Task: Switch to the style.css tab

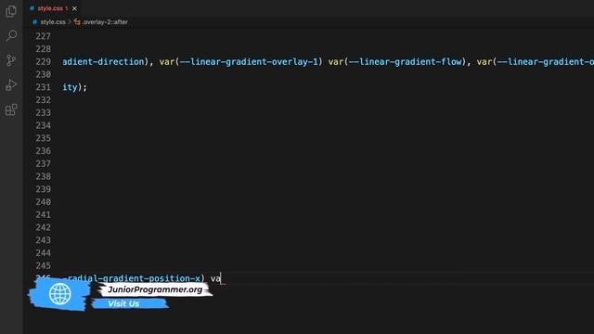Action: (x=53, y=8)
